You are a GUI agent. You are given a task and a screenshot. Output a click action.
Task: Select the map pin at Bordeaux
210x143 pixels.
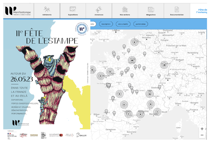tap(113, 99)
